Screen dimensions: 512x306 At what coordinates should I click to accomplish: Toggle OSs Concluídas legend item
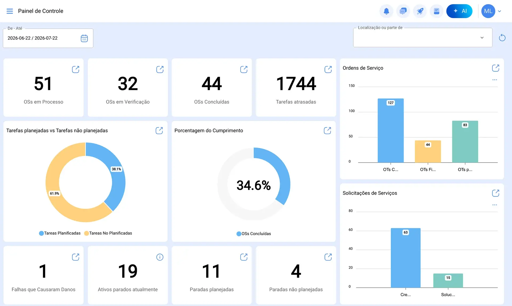point(254,234)
